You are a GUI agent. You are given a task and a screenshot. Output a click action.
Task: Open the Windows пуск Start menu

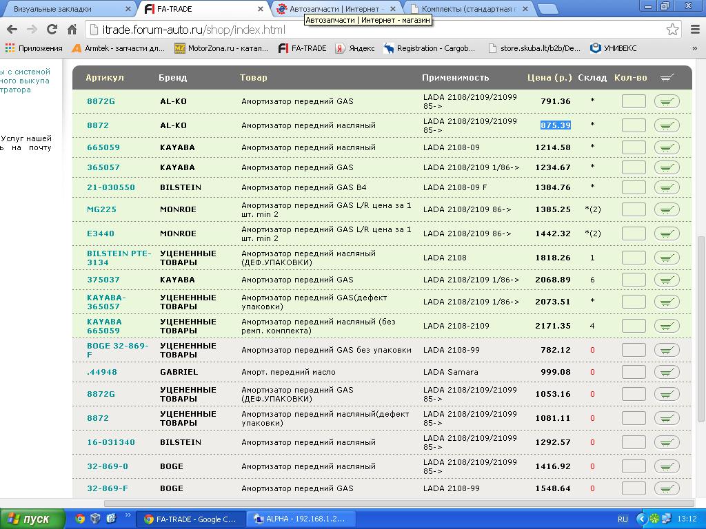(32, 519)
